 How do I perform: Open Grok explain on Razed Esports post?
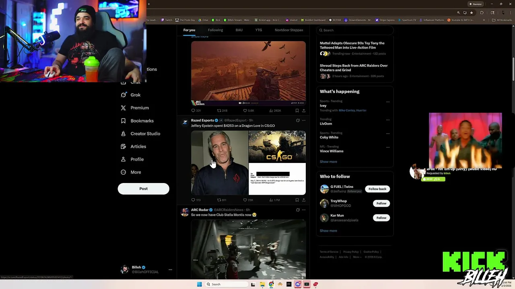click(298, 120)
